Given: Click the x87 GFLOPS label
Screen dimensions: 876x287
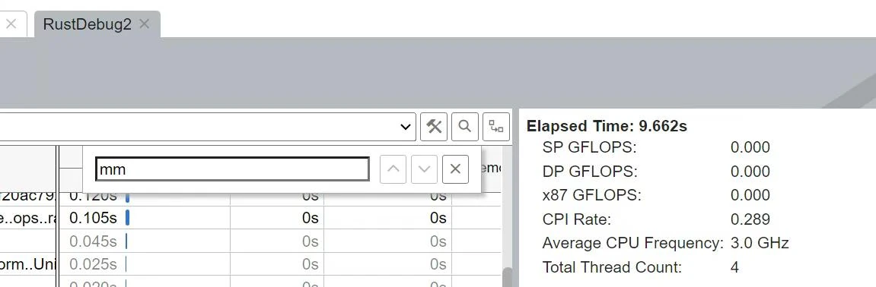Looking at the screenshot, I should coord(591,196).
